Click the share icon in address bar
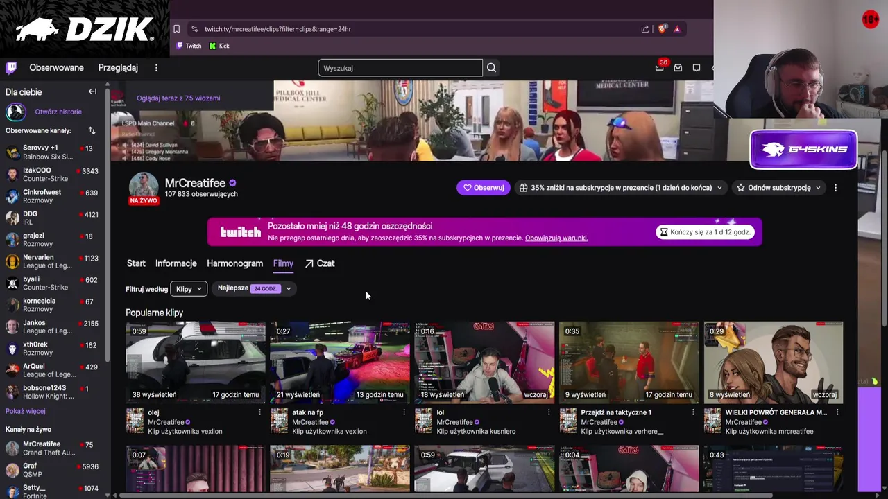This screenshot has height=499, width=888. coord(645,29)
